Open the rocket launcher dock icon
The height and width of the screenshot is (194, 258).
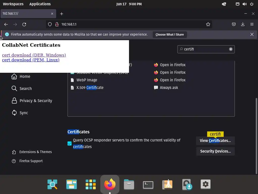(167, 184)
